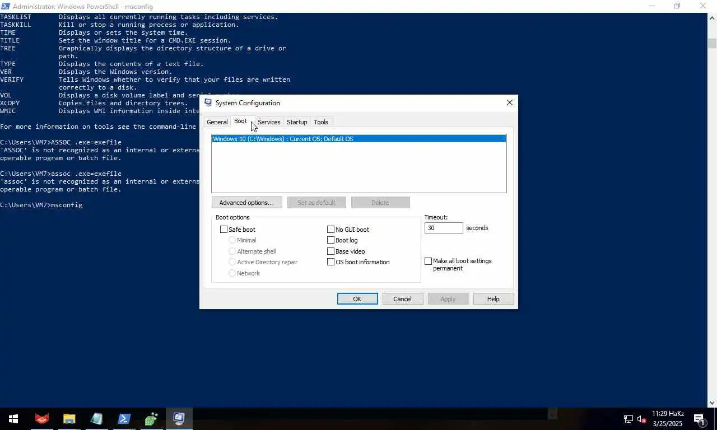This screenshot has height=430, width=717.
Task: Open the notebook app icon on taskbar
Action: point(96,418)
